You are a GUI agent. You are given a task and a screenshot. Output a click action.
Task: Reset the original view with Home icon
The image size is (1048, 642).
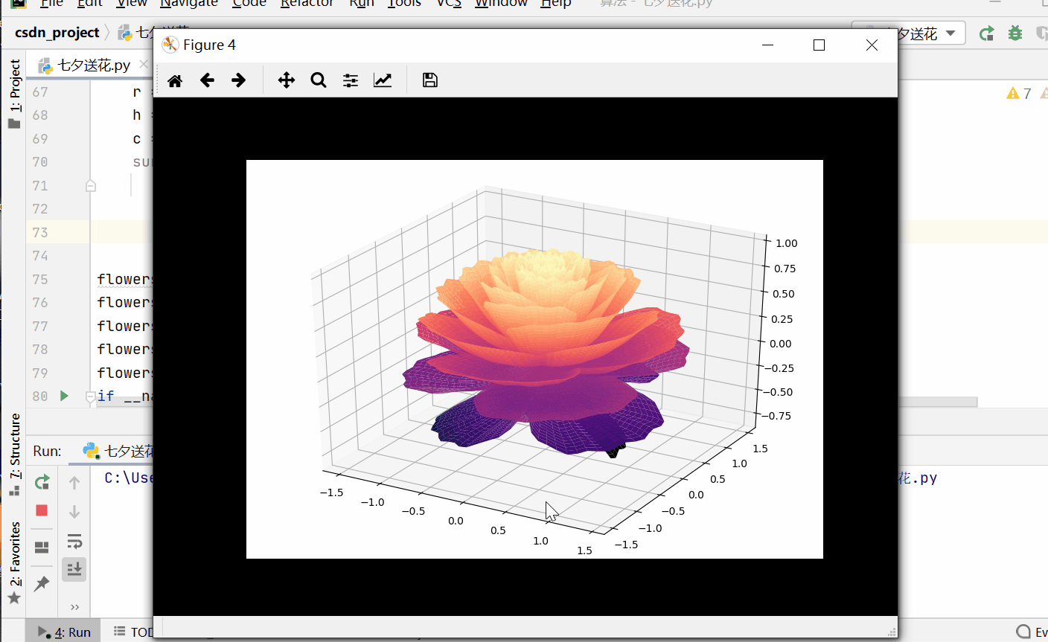coord(175,80)
